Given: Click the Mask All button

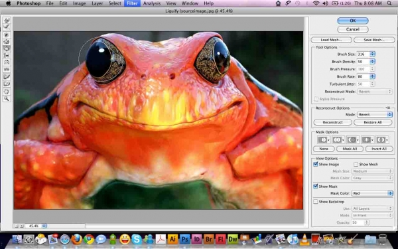Looking at the screenshot, I should coord(350,149).
